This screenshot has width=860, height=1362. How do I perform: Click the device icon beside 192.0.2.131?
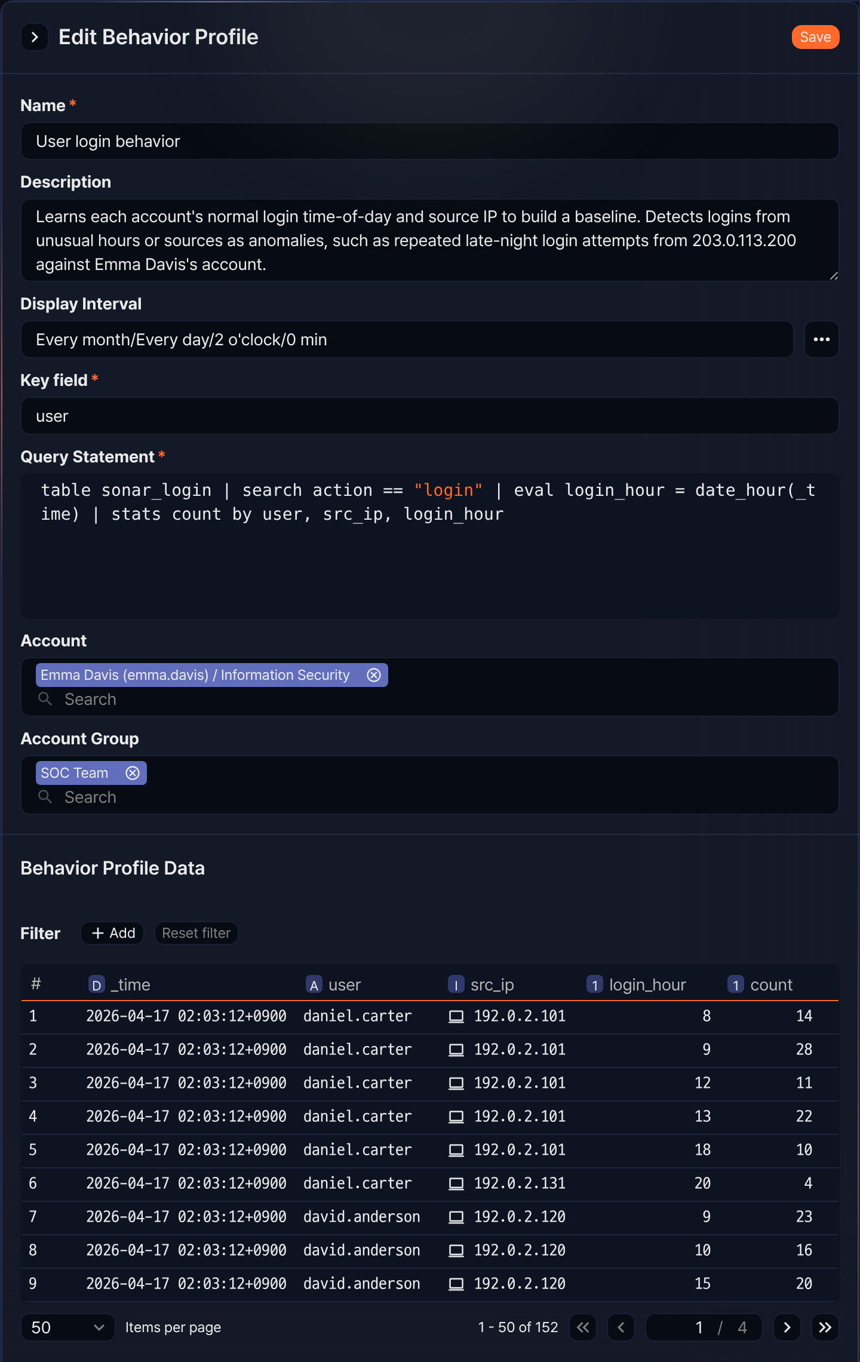[x=456, y=1183]
